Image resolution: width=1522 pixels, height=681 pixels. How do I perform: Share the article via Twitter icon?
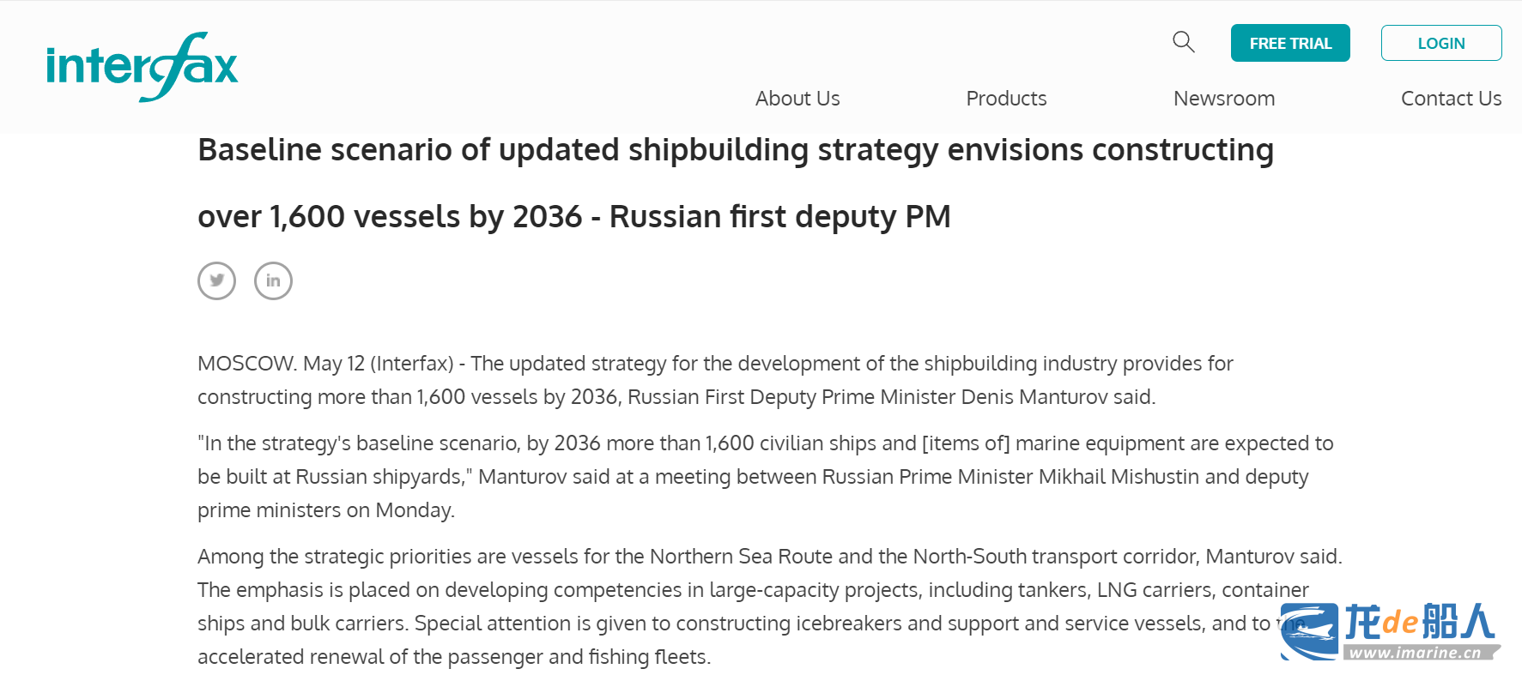click(216, 280)
